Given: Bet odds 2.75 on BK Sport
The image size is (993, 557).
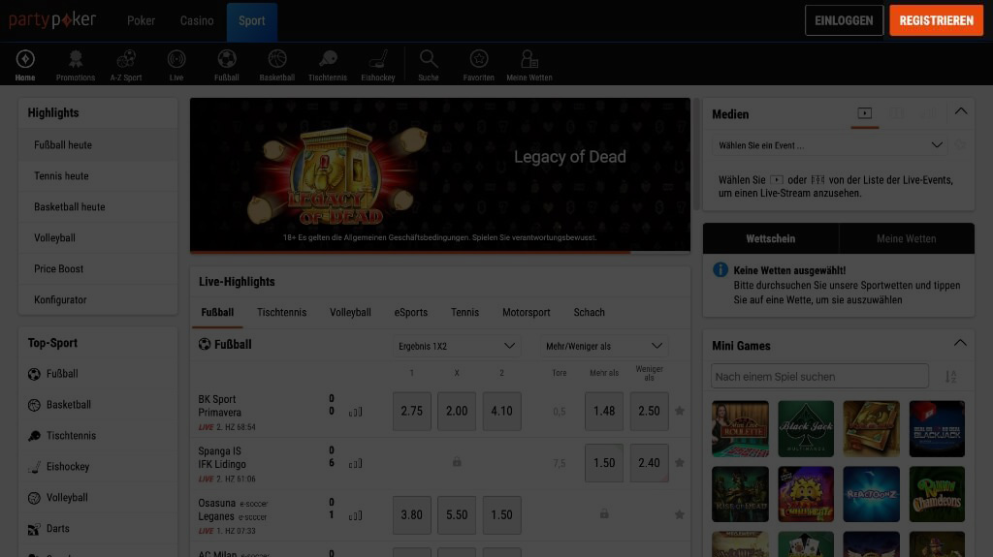Looking at the screenshot, I should click(x=411, y=411).
